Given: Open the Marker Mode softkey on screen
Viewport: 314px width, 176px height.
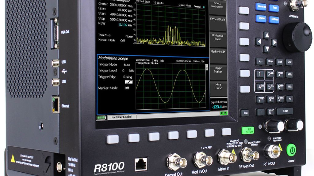Looking at the screenshot, I should coord(218,56).
